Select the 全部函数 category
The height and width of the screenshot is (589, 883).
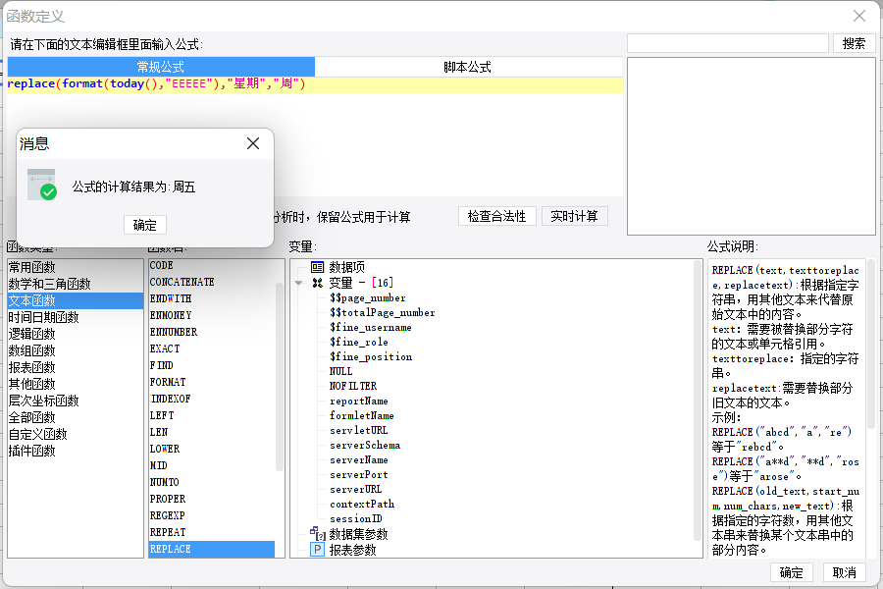(x=76, y=417)
